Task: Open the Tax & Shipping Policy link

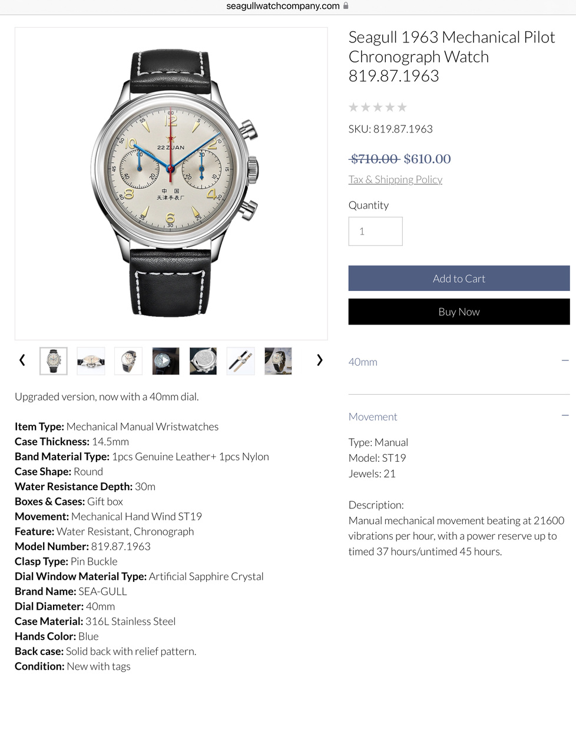Action: point(395,180)
